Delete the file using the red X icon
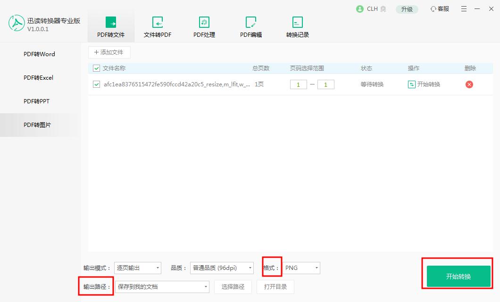Image resolution: width=500 pixels, height=302 pixels. [x=469, y=84]
